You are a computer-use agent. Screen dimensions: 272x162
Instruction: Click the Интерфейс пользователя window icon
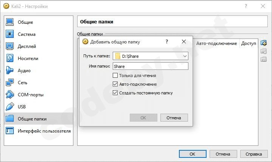(x=9, y=131)
